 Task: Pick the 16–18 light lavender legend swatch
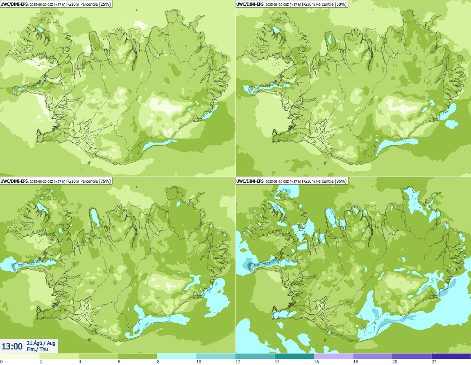(333, 356)
